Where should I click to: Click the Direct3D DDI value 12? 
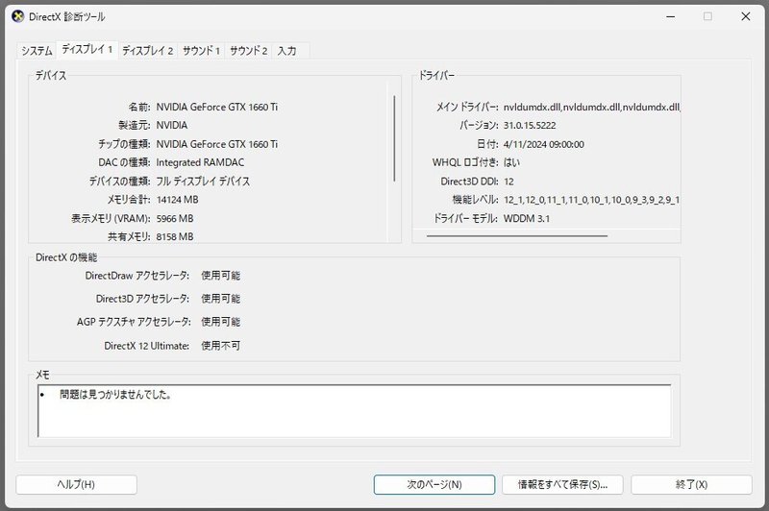click(509, 182)
